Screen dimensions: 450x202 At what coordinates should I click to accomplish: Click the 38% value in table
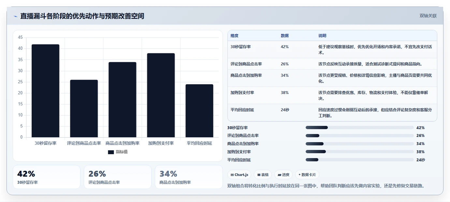(x=284, y=93)
